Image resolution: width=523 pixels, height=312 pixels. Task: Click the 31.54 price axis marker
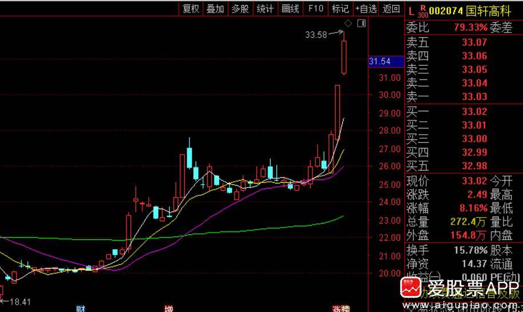[x=386, y=61]
